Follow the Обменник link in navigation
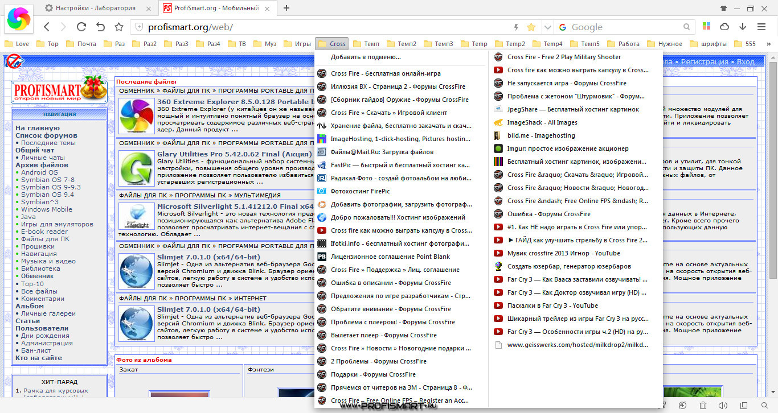Image resolution: width=778 pixels, height=413 pixels. 38,276
